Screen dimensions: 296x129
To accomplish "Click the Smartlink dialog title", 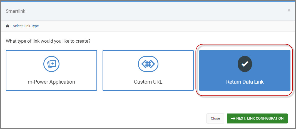I will tap(16, 11).
